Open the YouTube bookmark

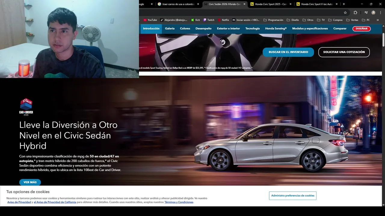click(150, 20)
